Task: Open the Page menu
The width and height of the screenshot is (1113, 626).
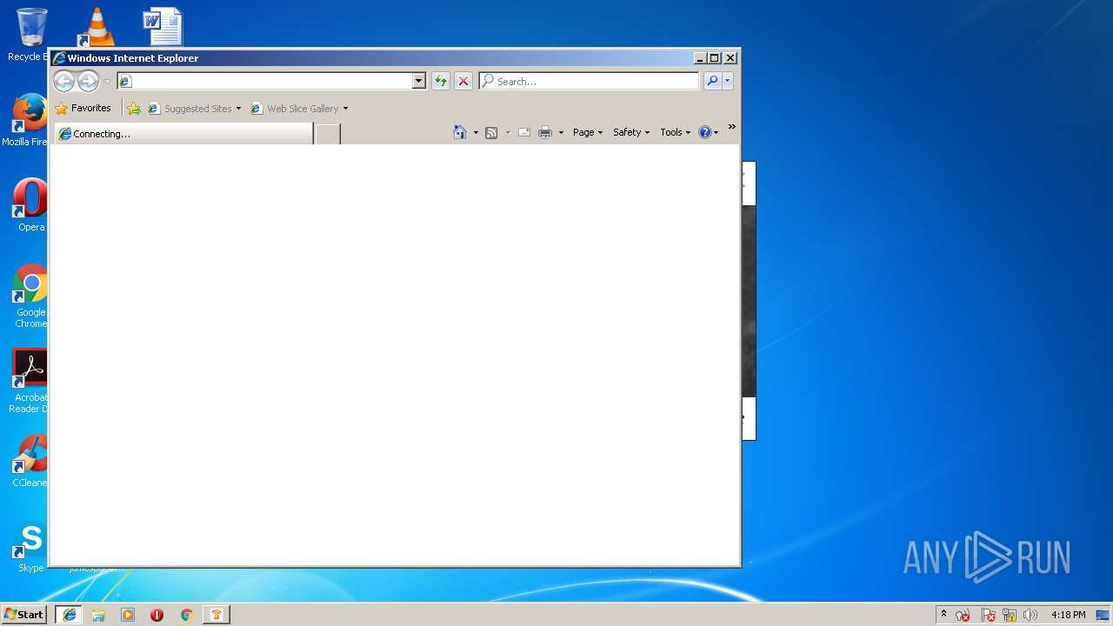Action: [x=588, y=132]
